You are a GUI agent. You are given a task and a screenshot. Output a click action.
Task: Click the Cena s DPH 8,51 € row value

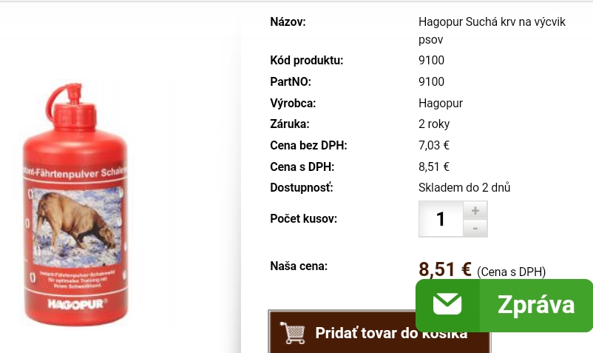click(x=434, y=167)
